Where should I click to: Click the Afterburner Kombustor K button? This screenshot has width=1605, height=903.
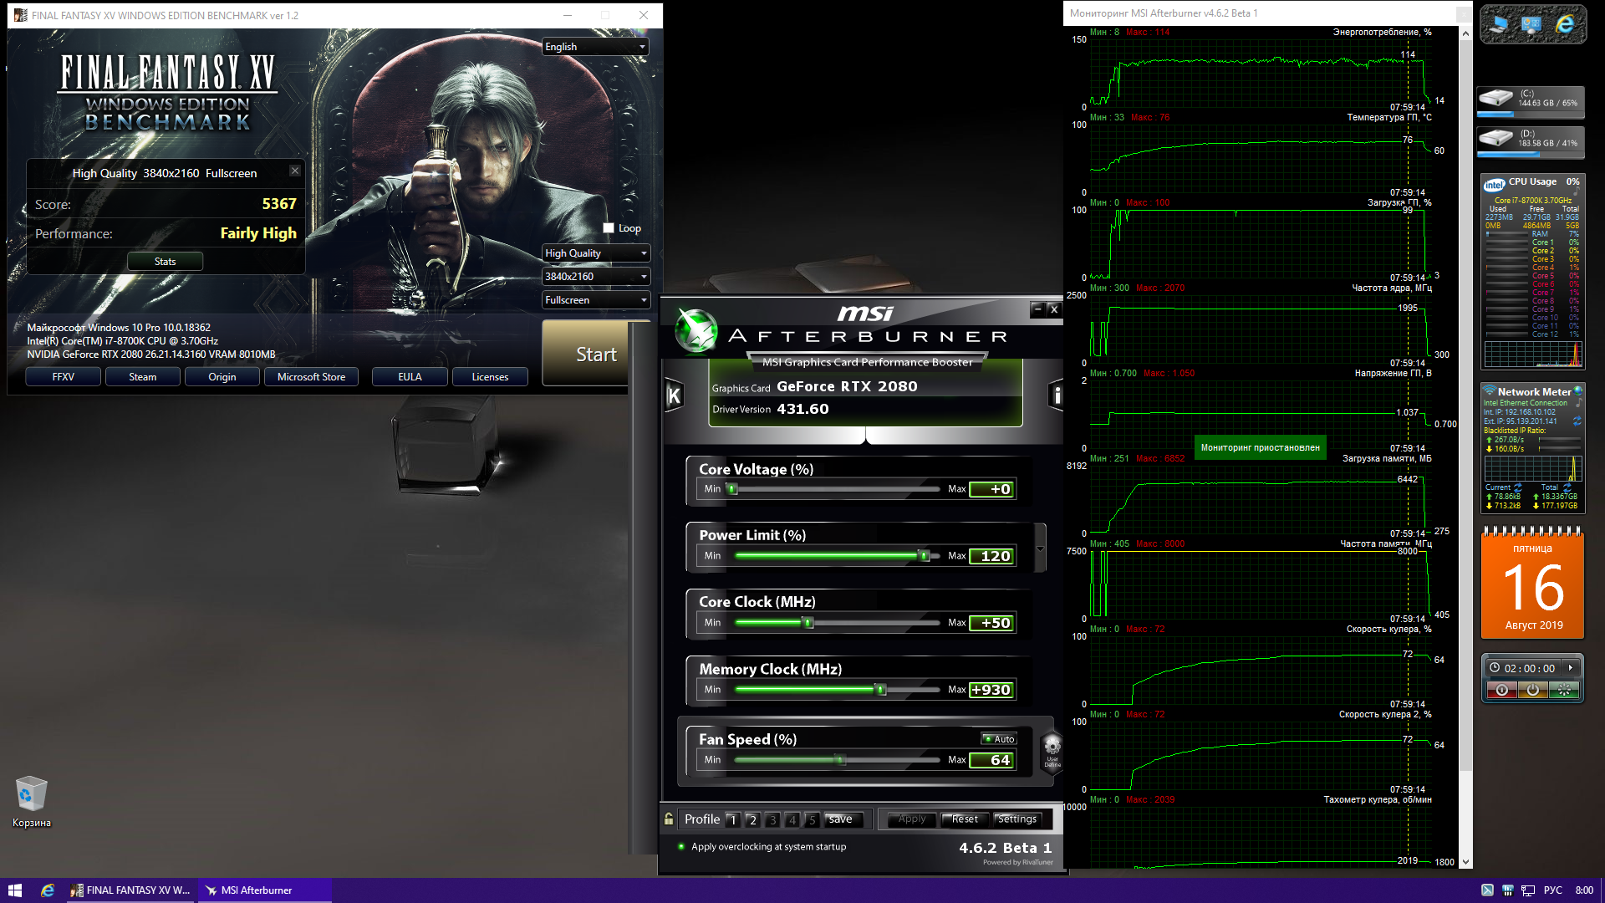tap(674, 395)
